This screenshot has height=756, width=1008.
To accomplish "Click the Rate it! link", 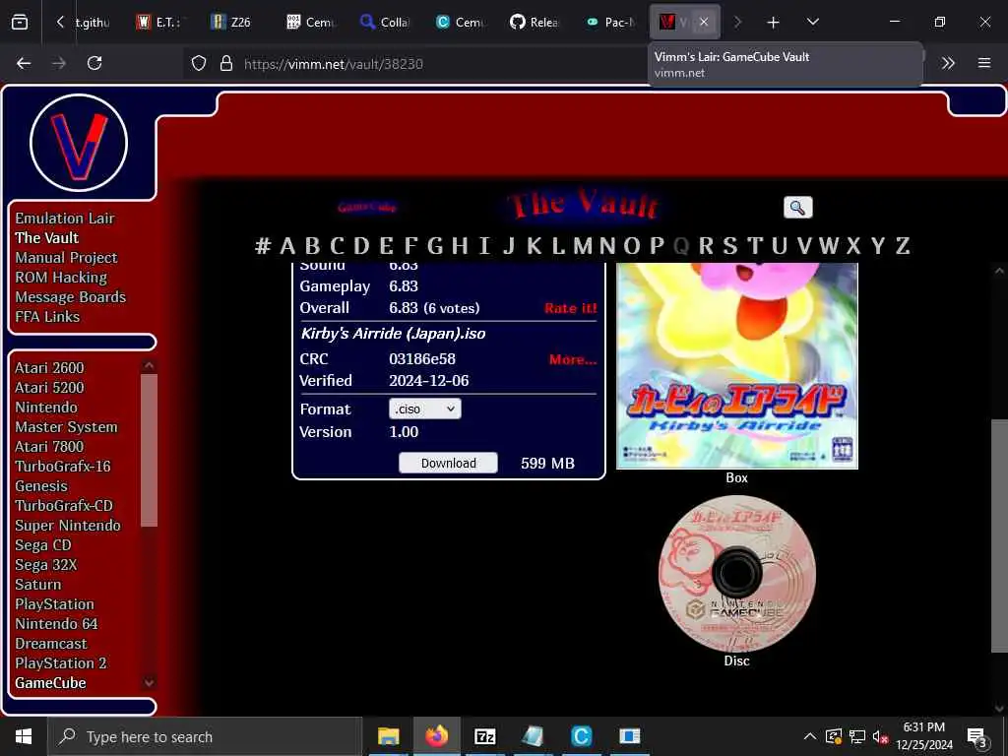I will click(x=570, y=308).
